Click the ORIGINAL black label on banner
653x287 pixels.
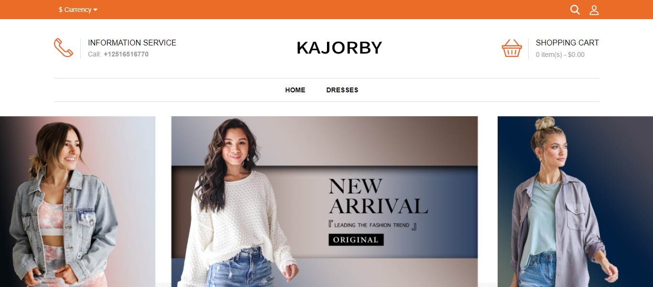[x=356, y=240]
